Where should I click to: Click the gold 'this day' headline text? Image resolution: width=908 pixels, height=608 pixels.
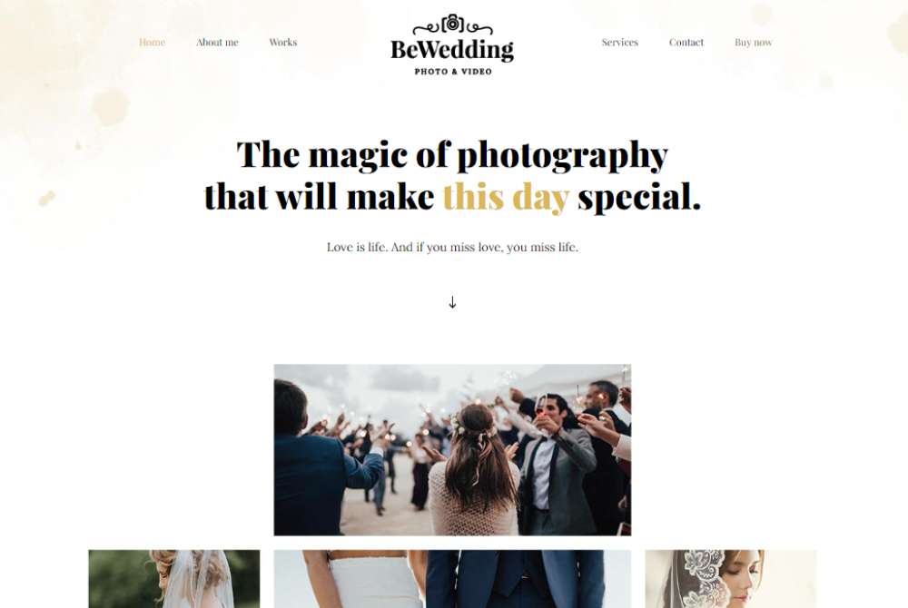(x=506, y=197)
